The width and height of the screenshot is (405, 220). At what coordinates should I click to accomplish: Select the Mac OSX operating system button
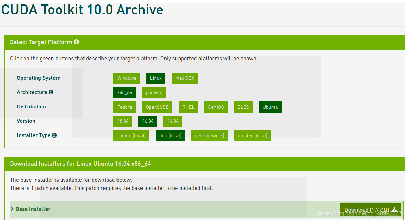(x=184, y=78)
